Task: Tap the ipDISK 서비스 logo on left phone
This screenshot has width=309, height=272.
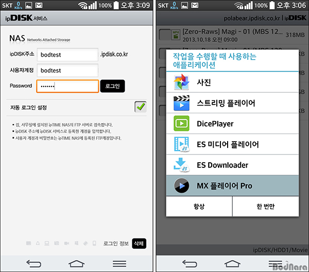Action: pos(26,18)
